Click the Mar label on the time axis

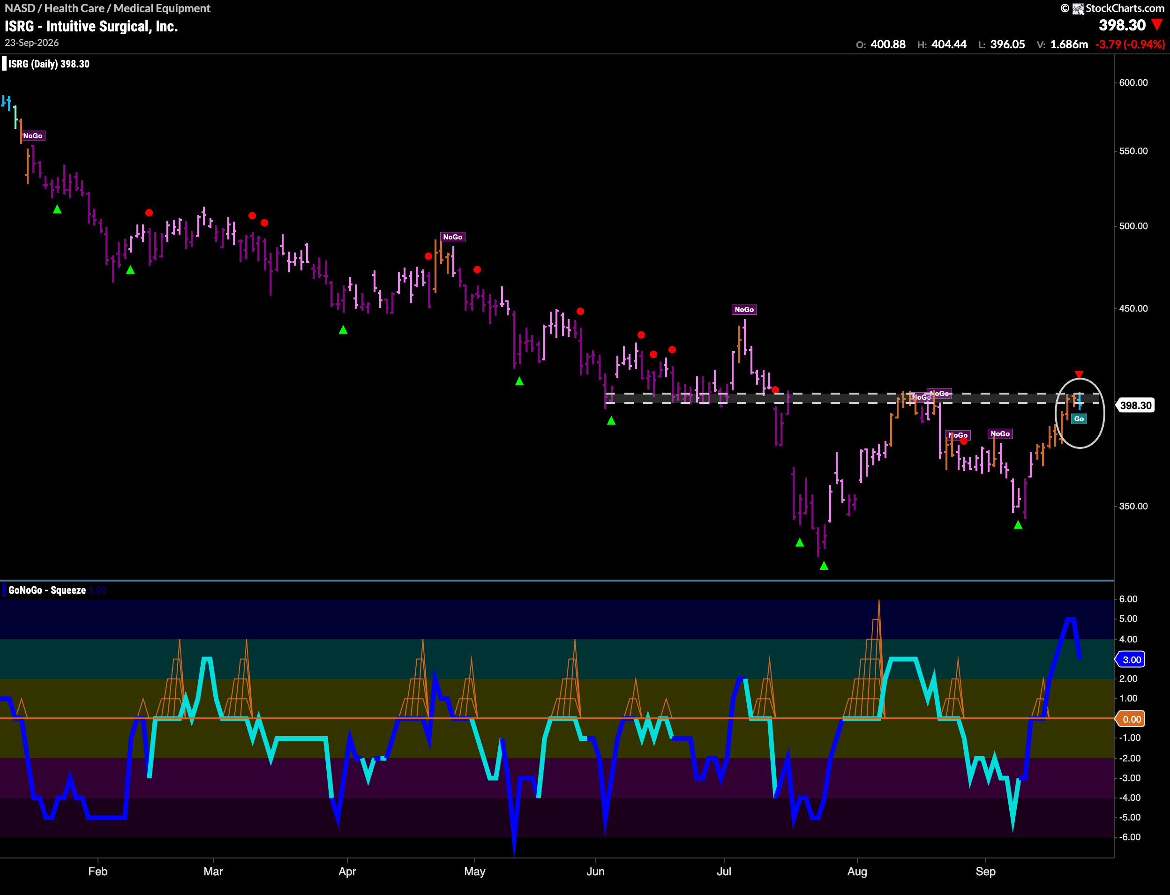tap(213, 871)
